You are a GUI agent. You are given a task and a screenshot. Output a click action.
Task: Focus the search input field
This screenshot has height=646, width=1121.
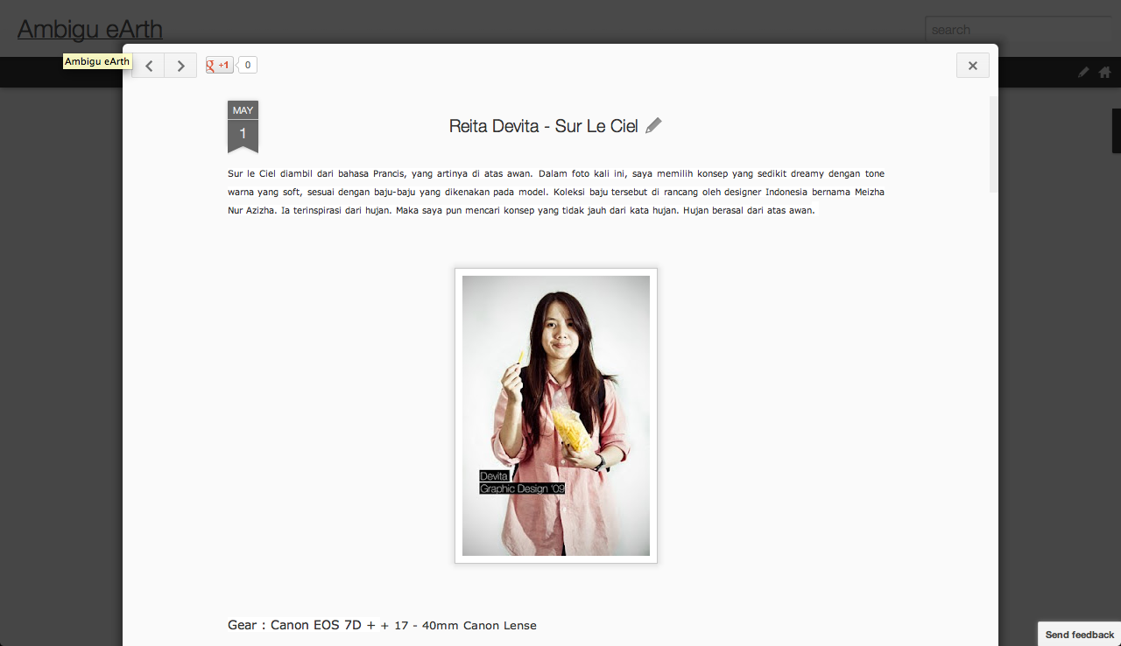point(1020,30)
